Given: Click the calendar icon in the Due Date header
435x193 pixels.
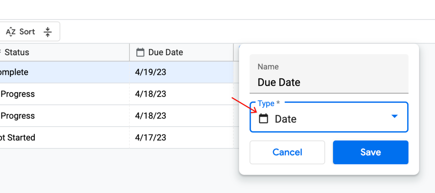Looking at the screenshot, I should [x=140, y=52].
